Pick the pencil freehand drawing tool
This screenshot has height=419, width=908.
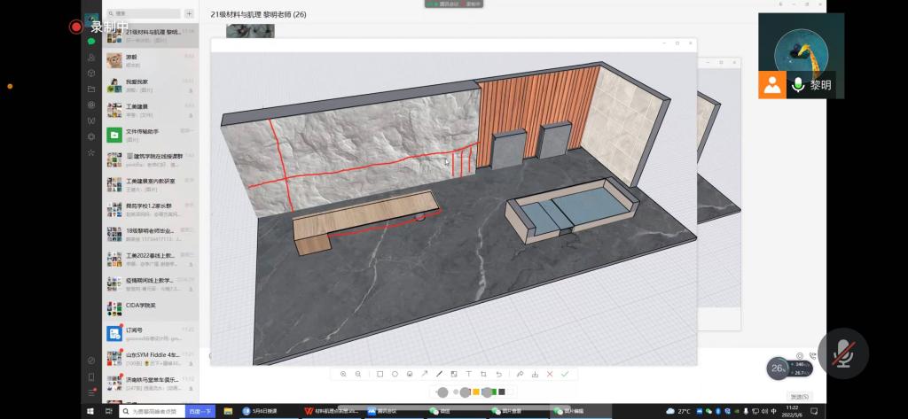tap(439, 375)
